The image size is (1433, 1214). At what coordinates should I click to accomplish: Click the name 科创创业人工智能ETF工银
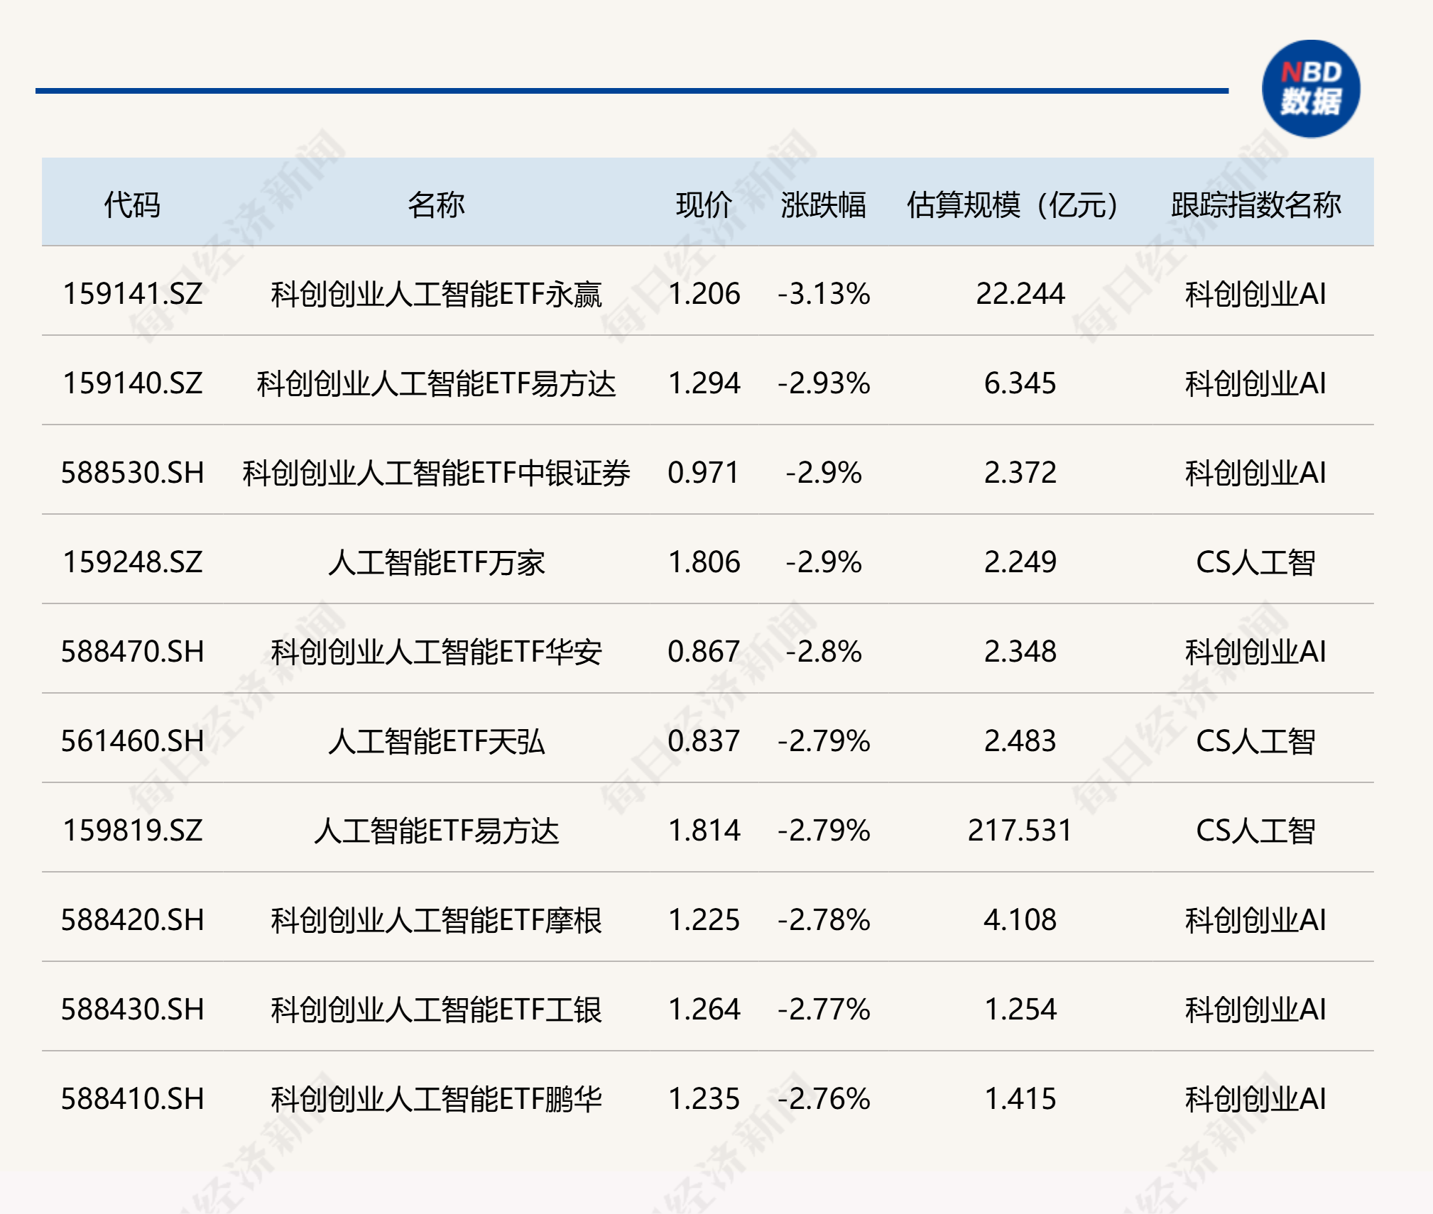pos(436,1010)
